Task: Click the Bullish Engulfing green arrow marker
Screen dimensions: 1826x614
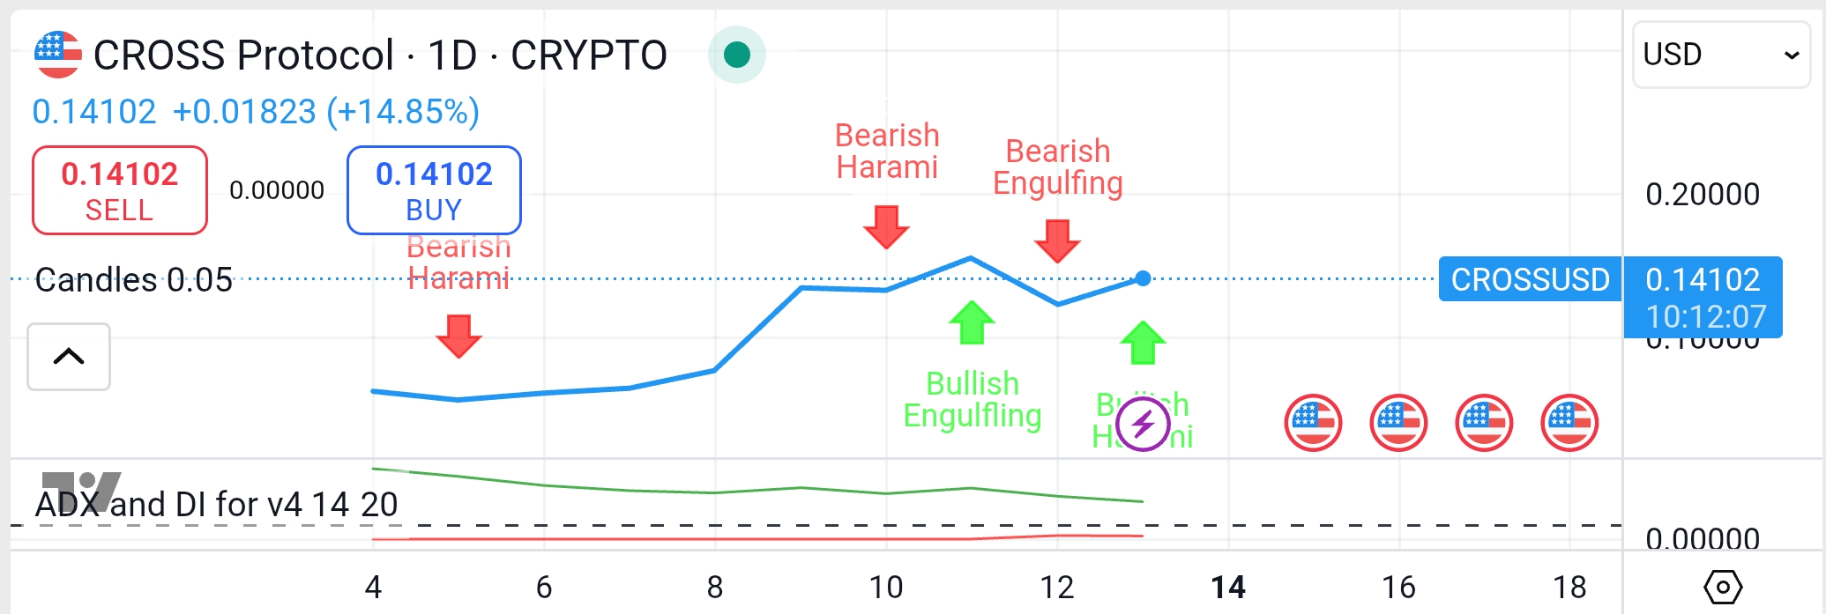Action: (x=972, y=323)
